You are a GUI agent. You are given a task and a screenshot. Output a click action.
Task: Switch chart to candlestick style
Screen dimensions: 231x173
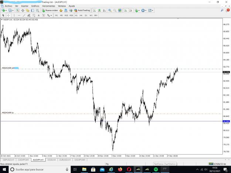coord(99,10)
